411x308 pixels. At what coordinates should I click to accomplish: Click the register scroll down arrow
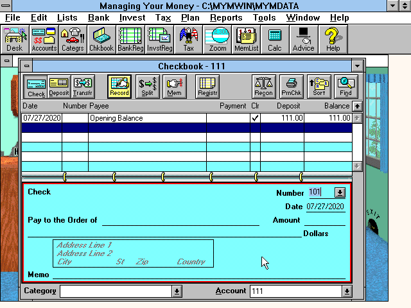357,166
